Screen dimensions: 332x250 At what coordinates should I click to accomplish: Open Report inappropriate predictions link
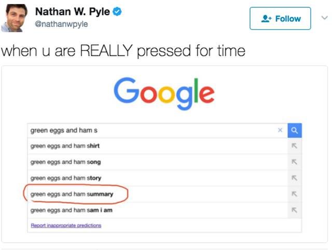pyautogui.click(x=66, y=226)
